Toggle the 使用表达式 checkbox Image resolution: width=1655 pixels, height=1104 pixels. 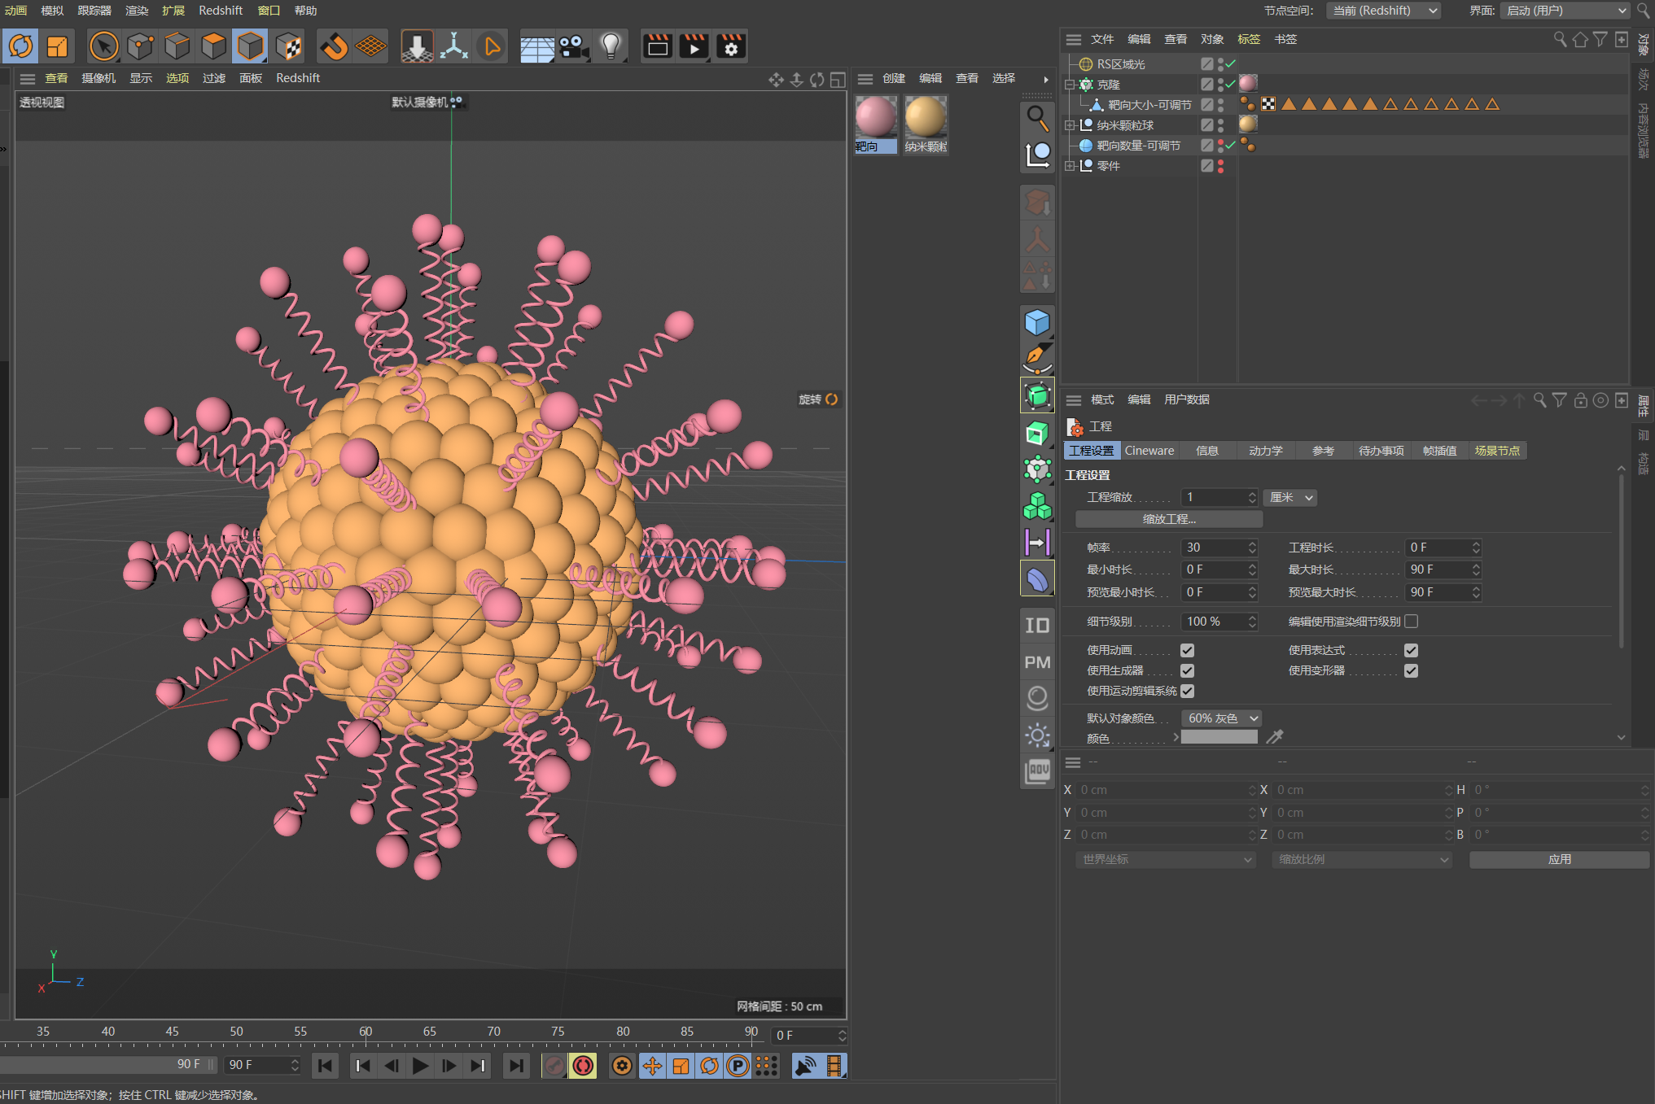pyautogui.click(x=1411, y=650)
